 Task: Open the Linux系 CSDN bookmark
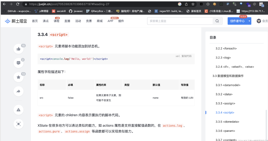coord(219,11)
